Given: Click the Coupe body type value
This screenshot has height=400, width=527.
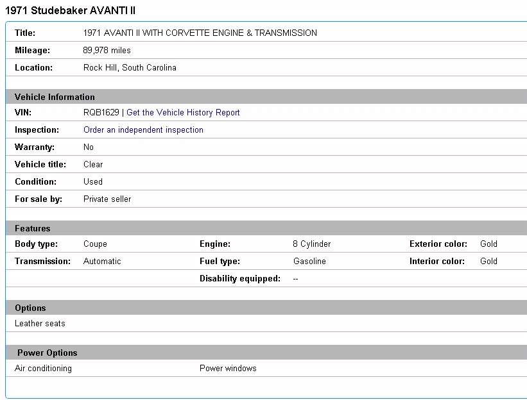Looking at the screenshot, I should [95, 244].
